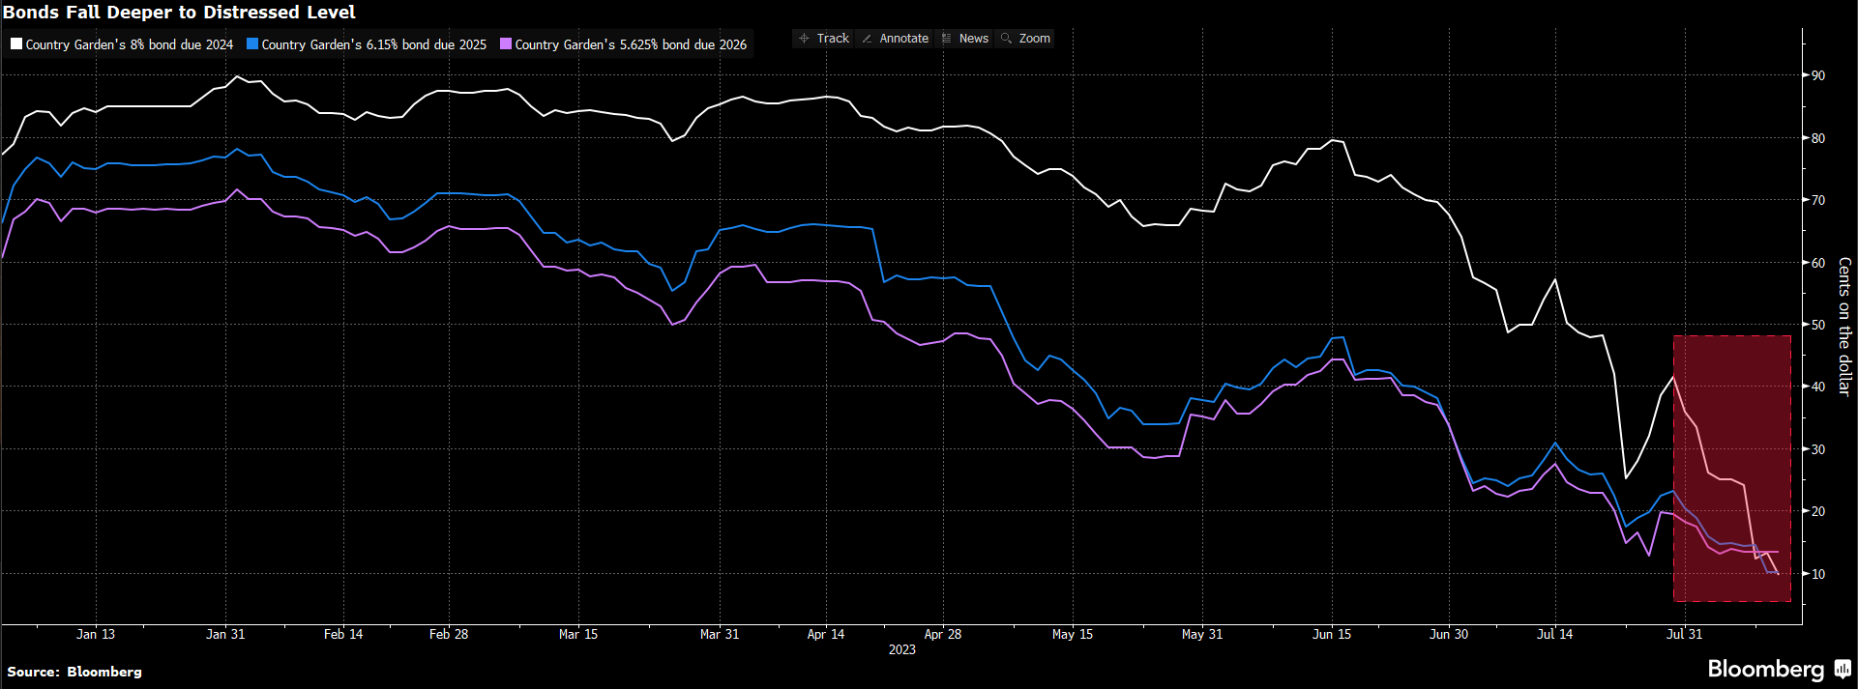The width and height of the screenshot is (1858, 689).
Task: Click the Annotate pencil icon
Action: coord(867,39)
